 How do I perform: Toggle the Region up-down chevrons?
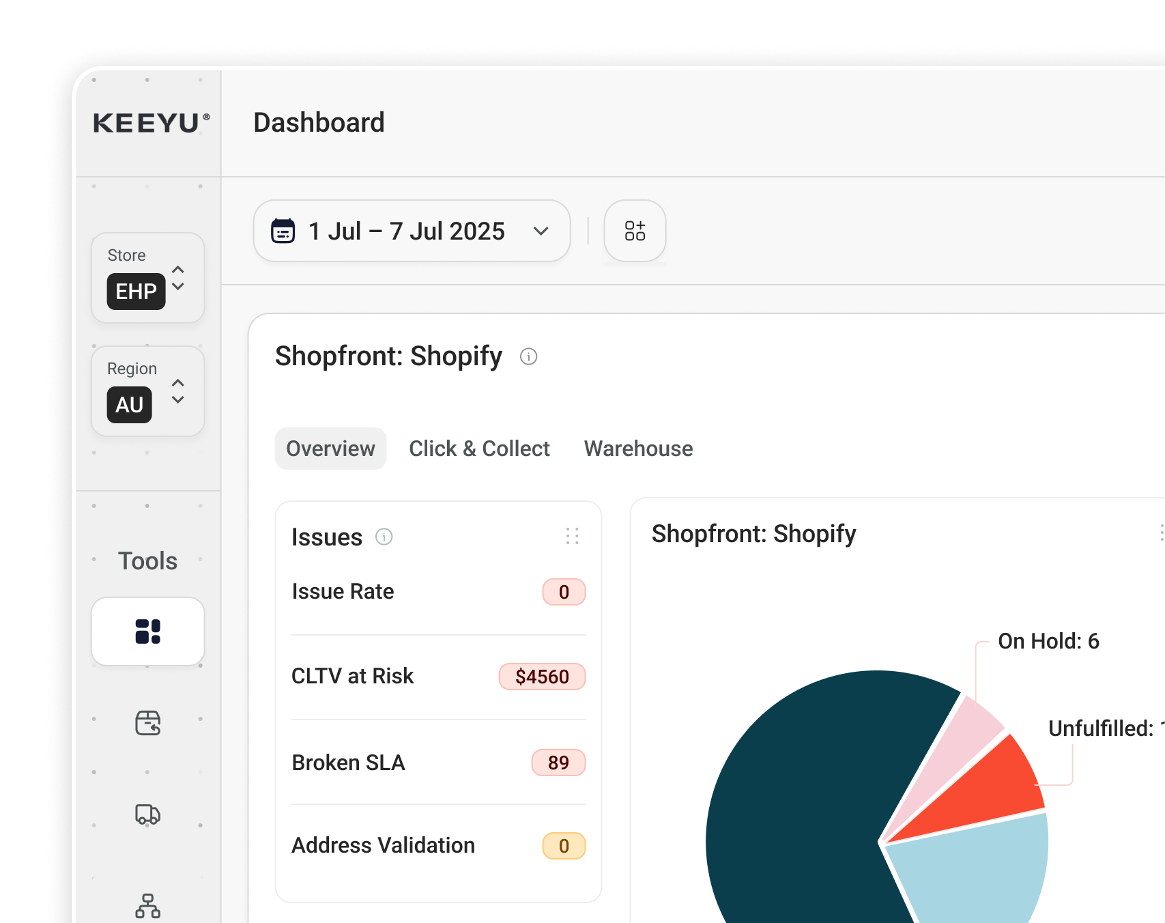178,391
